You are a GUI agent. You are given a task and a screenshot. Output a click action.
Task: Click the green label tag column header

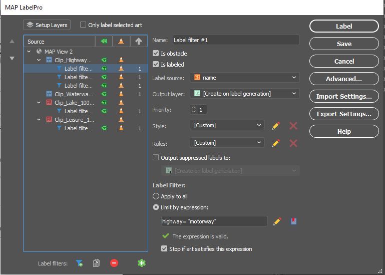(104, 41)
